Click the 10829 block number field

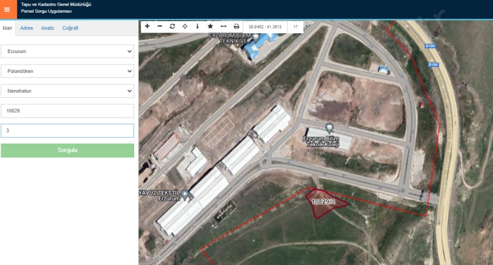67,111
